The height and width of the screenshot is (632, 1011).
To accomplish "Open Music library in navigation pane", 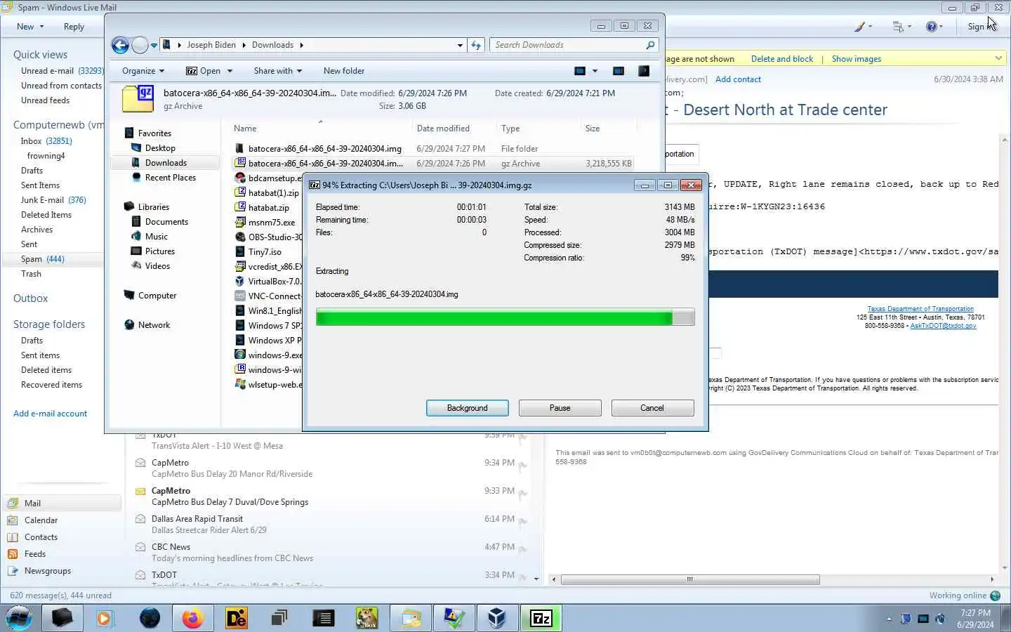I will pyautogui.click(x=156, y=237).
